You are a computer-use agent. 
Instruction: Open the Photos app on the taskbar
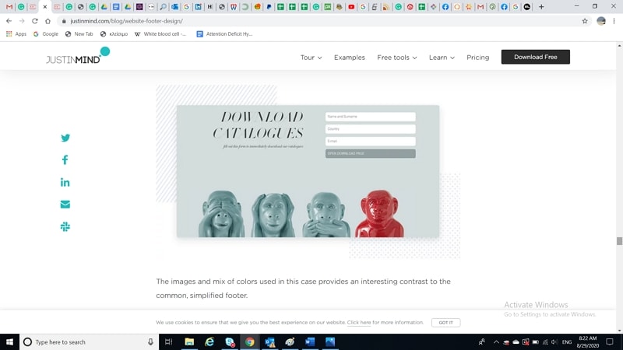[330, 341]
